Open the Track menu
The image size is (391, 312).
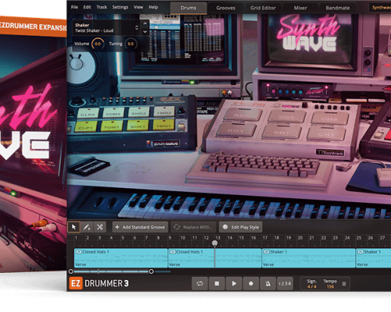(x=102, y=7)
